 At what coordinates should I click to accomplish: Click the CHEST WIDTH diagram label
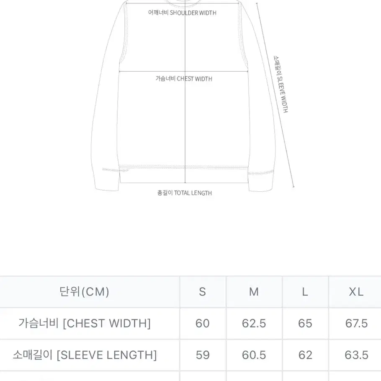click(x=184, y=78)
